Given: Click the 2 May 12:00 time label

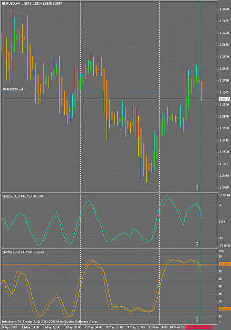Looking at the screenshot, I should (x=52, y=327).
